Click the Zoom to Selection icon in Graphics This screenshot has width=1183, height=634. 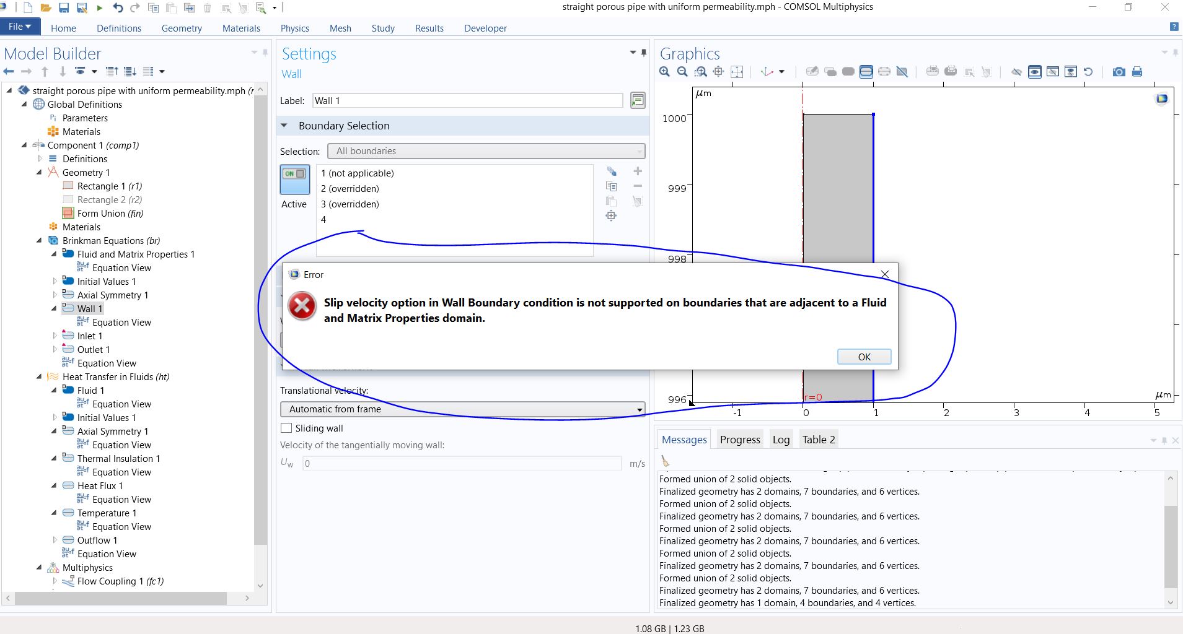click(x=719, y=72)
